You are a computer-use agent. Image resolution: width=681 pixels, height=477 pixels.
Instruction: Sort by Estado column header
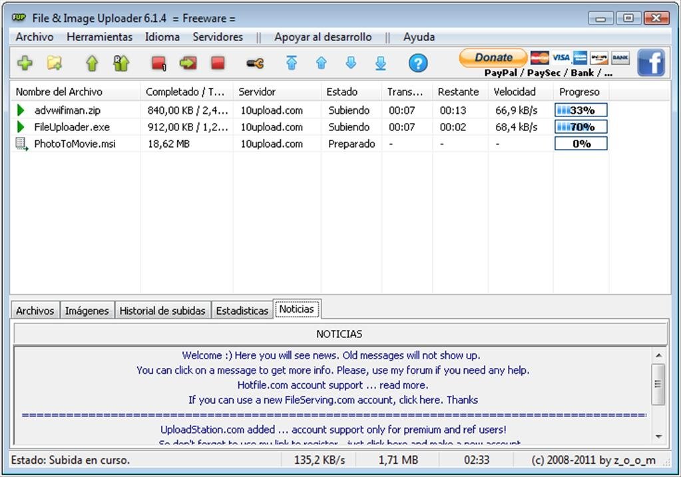(x=351, y=92)
